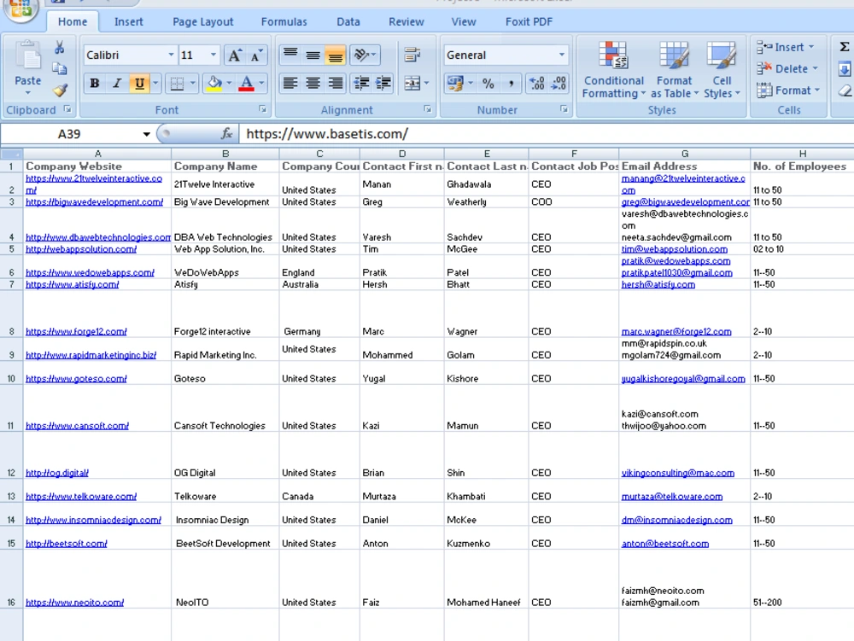Apply Percent style
This screenshot has height=641, width=854.
click(x=488, y=84)
